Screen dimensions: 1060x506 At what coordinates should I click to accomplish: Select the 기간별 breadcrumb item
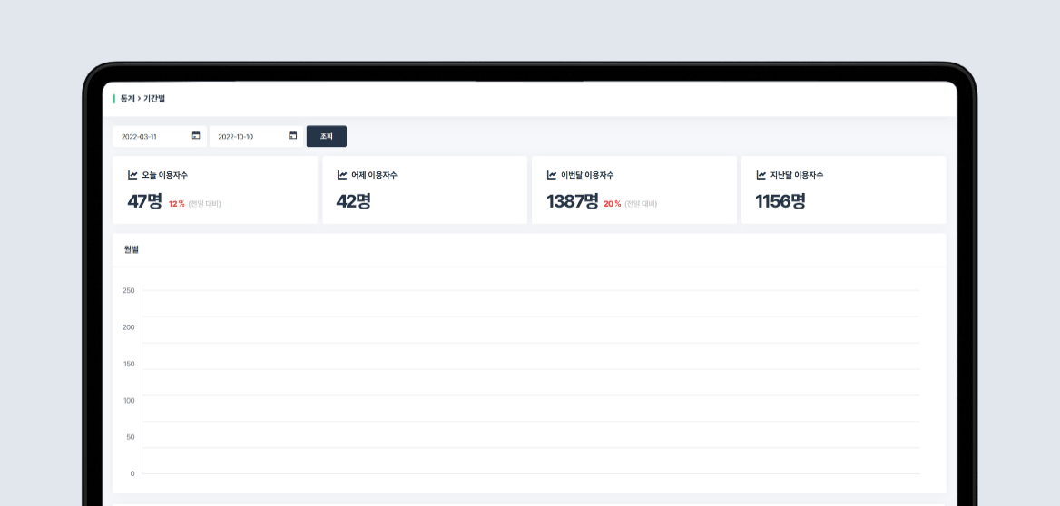pos(154,98)
